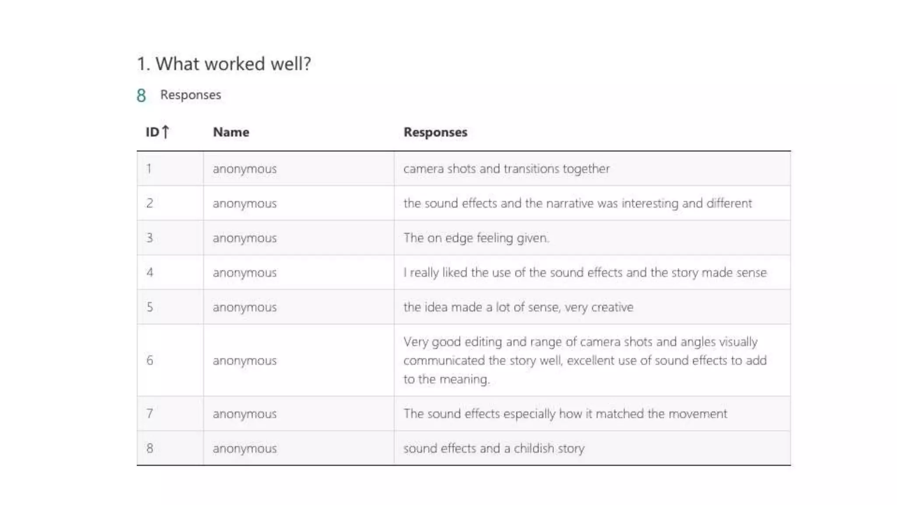Select the response about sound matching the movement
The height and width of the screenshot is (505, 897).
(565, 414)
